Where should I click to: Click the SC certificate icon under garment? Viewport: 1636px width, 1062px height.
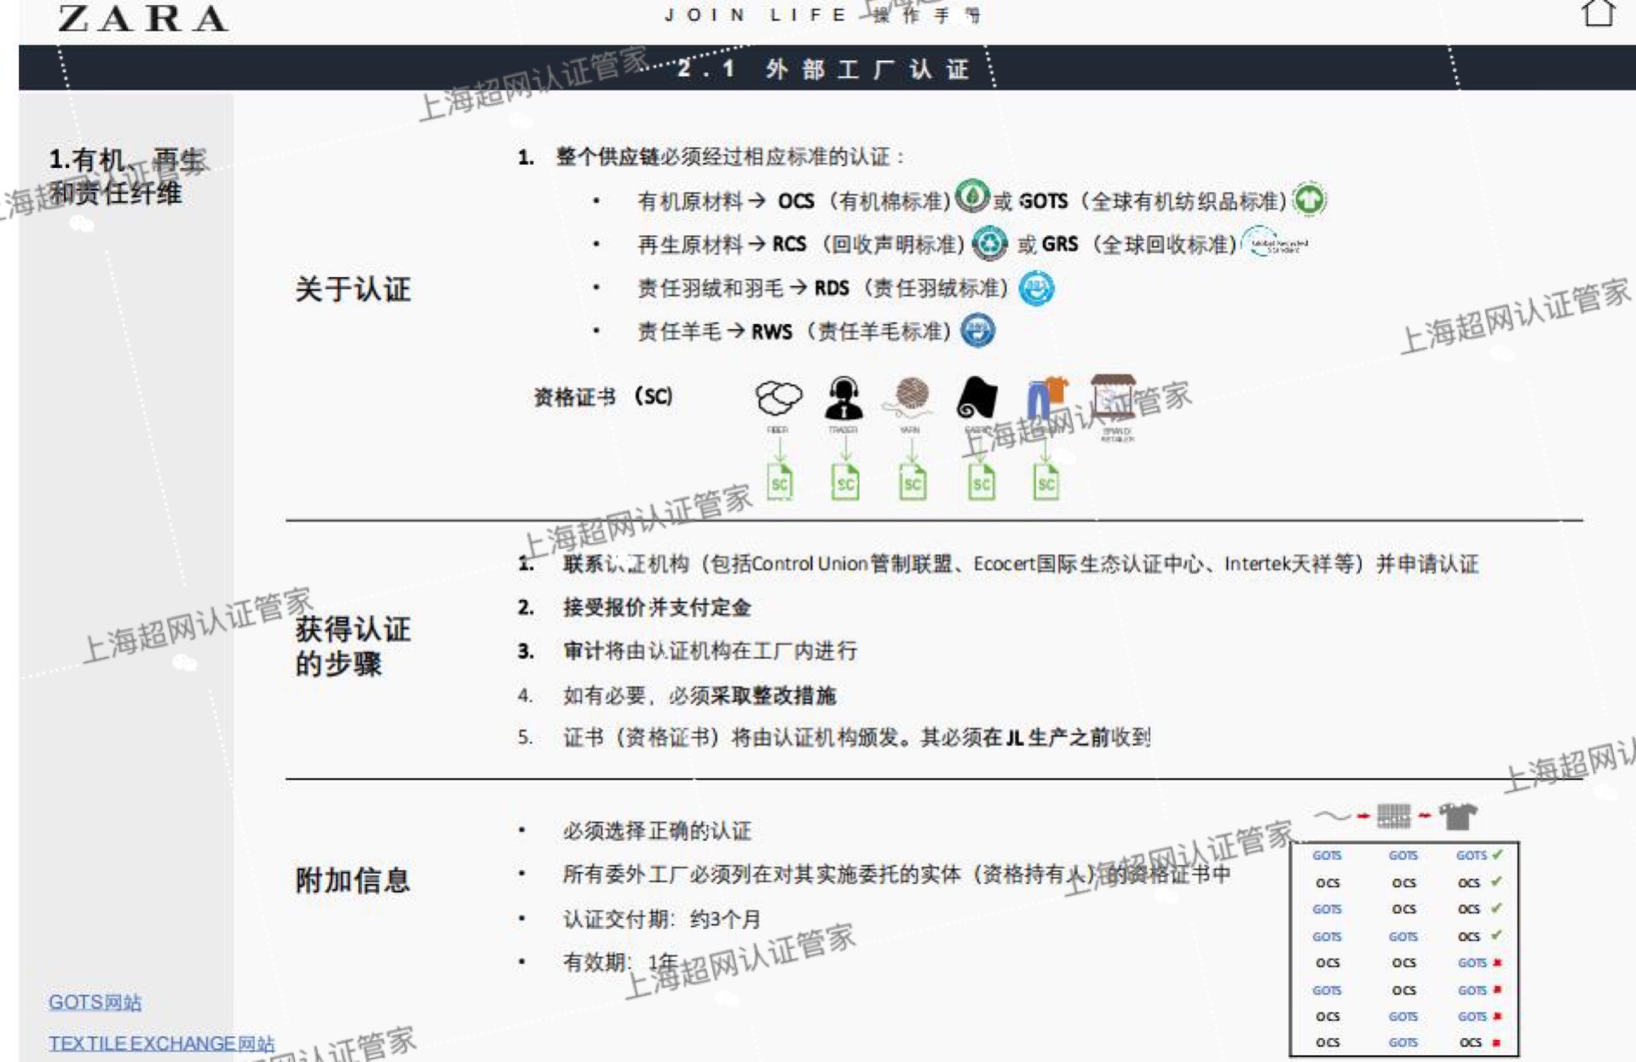pyautogui.click(x=1046, y=482)
